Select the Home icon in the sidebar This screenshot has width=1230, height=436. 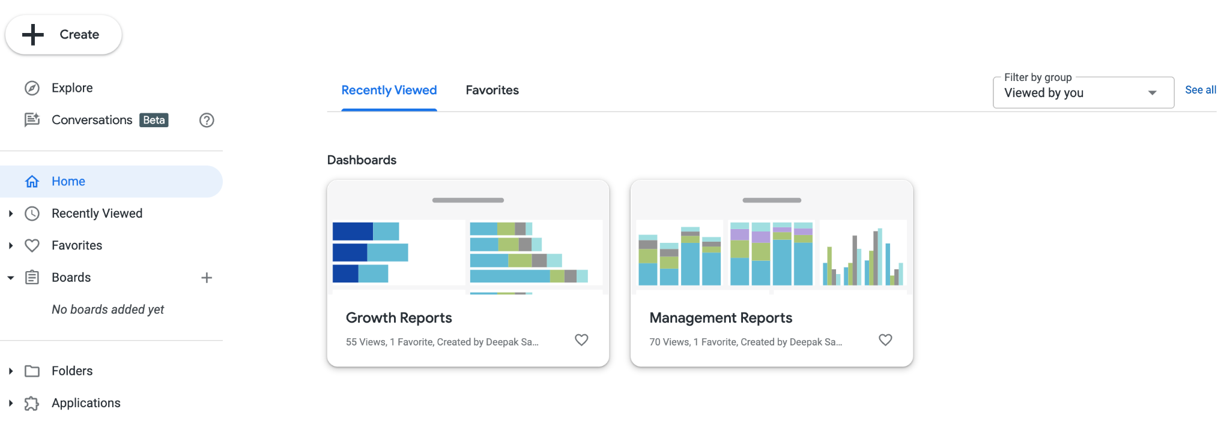[x=32, y=181]
